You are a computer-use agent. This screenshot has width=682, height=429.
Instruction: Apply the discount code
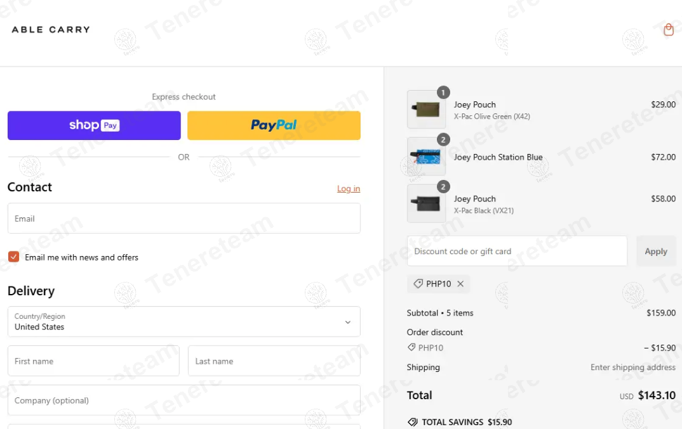[655, 252]
